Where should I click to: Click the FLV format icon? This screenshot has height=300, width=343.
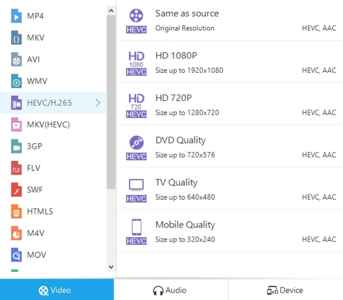16,168
